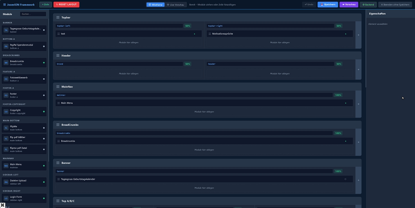
Task: Click the brand position name field
Action: tap(119, 64)
